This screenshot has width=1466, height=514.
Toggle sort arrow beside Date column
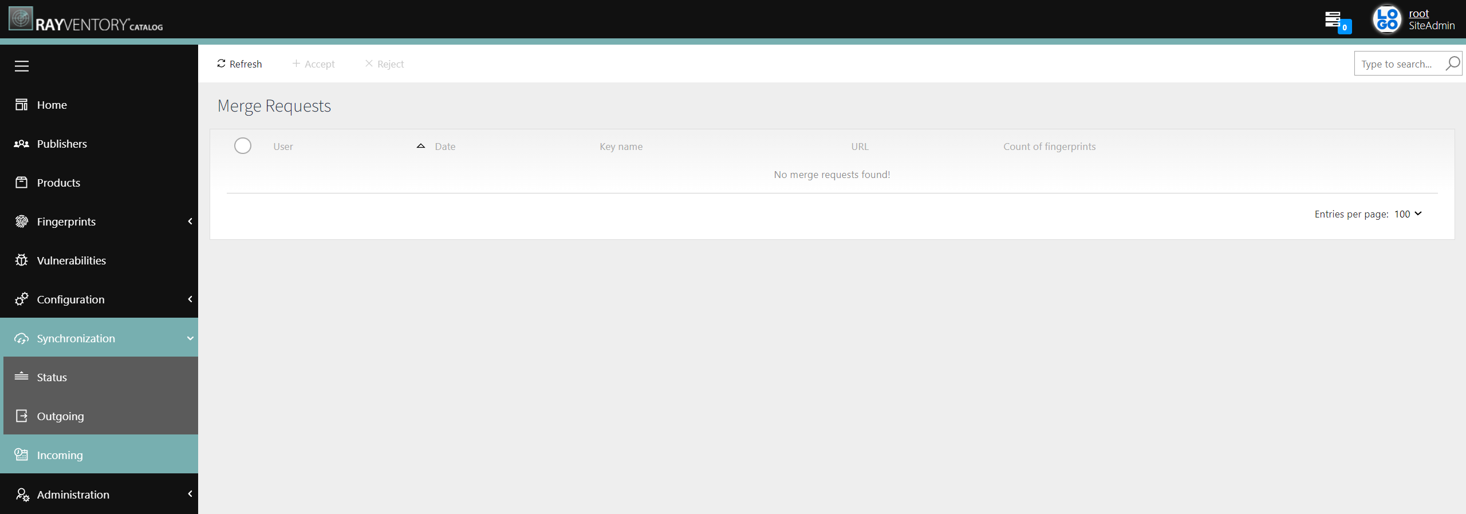tap(421, 146)
